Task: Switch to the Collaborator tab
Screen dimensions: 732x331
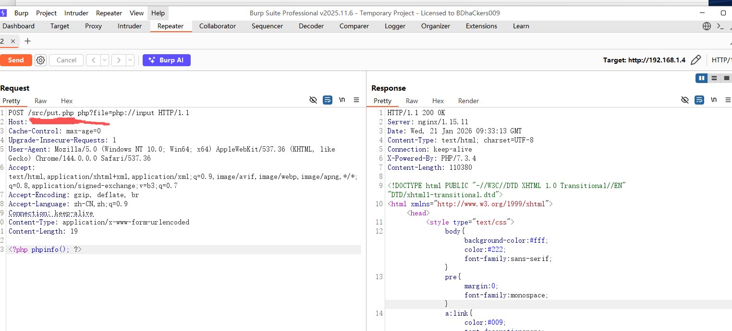Action: click(x=218, y=26)
